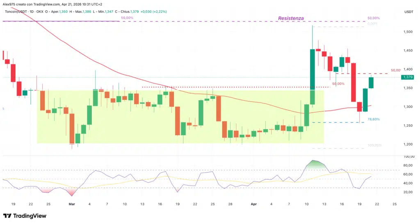Click the USDT currency label on price axis

point(409,12)
